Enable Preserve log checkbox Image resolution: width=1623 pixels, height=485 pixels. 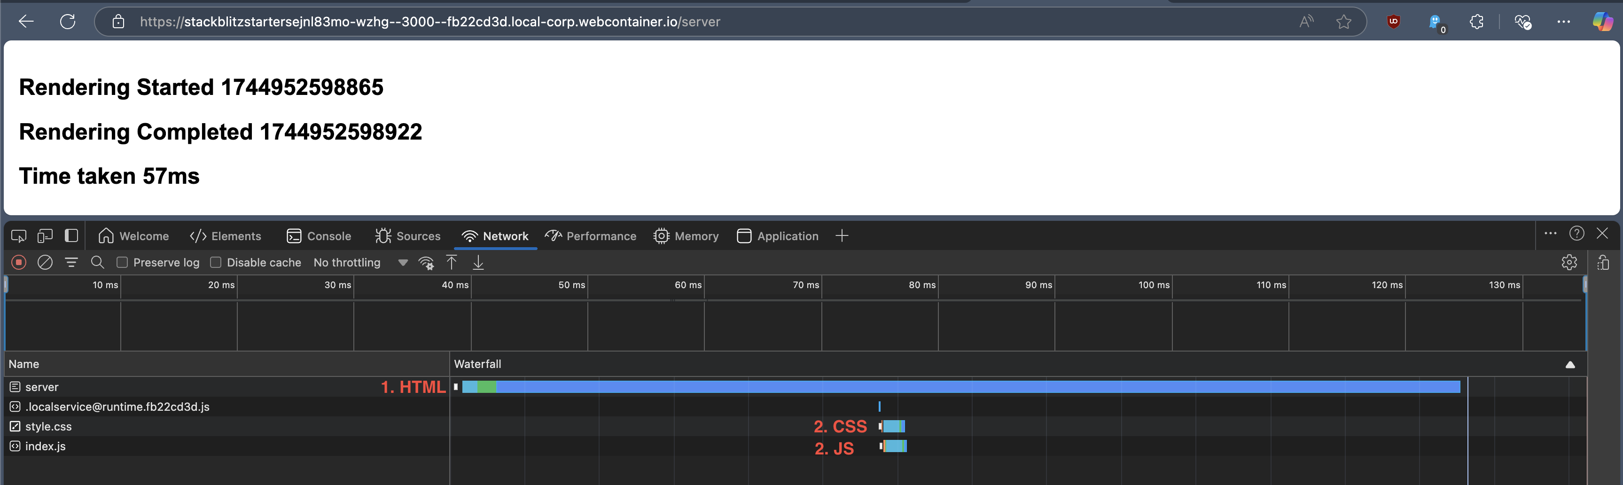pyautogui.click(x=122, y=263)
